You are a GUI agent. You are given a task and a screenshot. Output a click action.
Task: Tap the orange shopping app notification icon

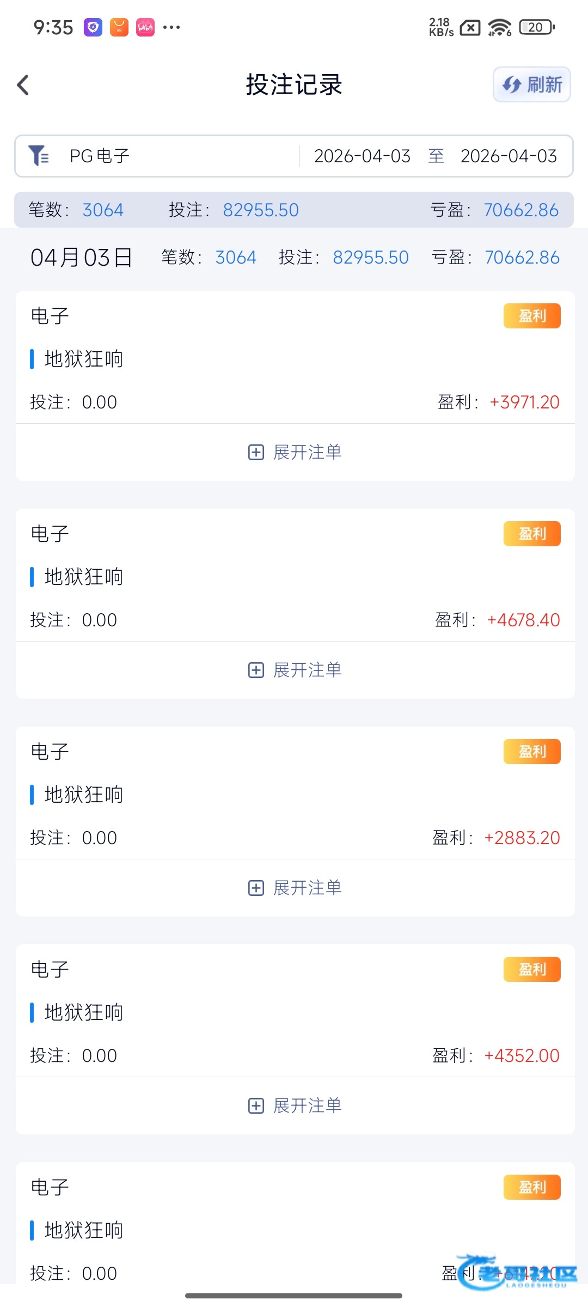[119, 27]
